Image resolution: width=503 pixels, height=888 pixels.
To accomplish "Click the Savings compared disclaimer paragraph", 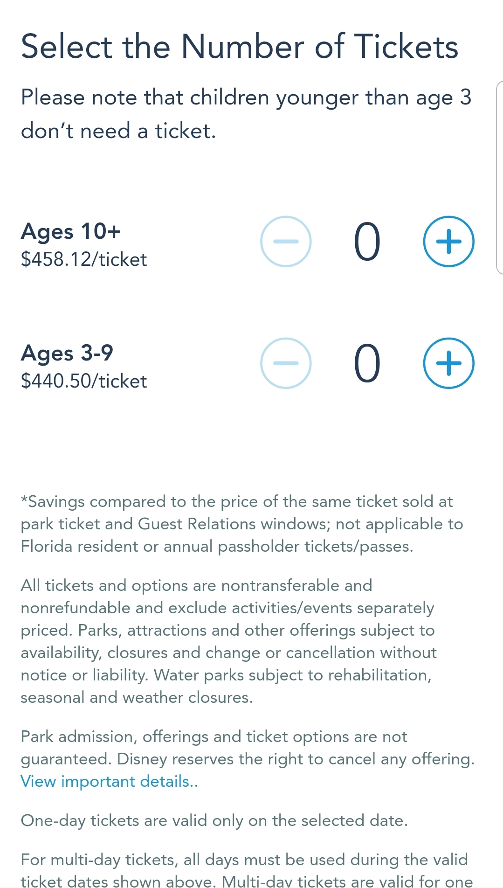I will point(241,524).
